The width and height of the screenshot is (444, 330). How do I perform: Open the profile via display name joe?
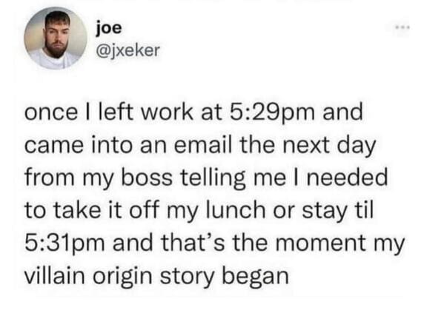pyautogui.click(x=109, y=28)
